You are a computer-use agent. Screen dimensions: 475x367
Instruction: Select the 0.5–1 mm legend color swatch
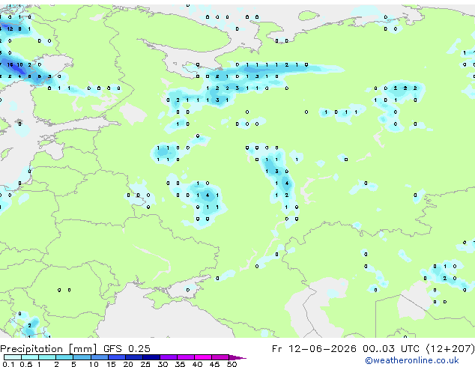pyautogui.click(x=30, y=357)
